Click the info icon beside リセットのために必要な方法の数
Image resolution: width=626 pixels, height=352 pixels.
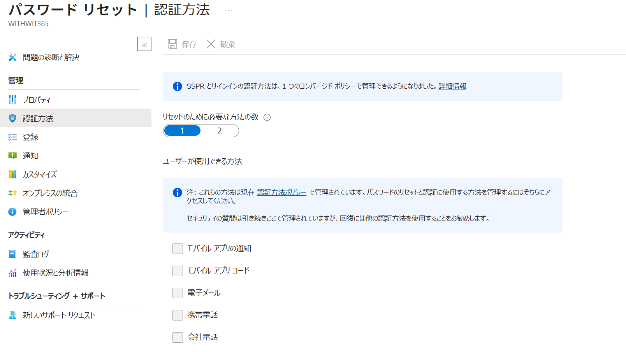point(267,117)
